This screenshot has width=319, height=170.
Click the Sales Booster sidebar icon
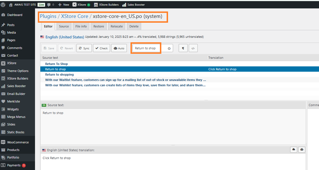[x=3, y=86]
